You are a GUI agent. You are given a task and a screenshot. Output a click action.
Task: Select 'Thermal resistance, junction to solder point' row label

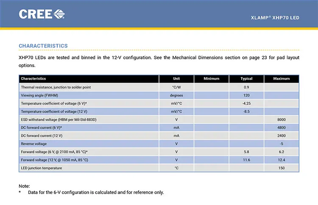[x=56, y=87]
